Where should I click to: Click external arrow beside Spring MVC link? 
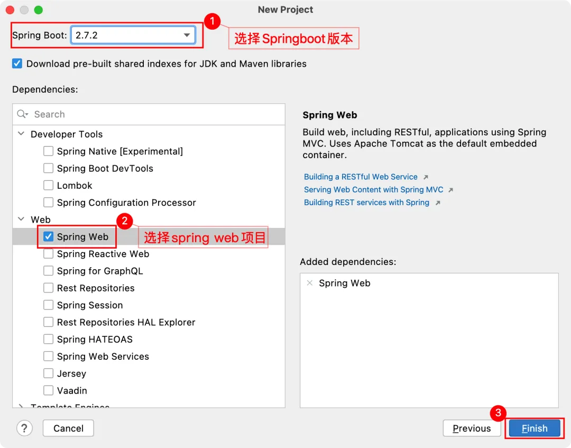tap(451, 190)
